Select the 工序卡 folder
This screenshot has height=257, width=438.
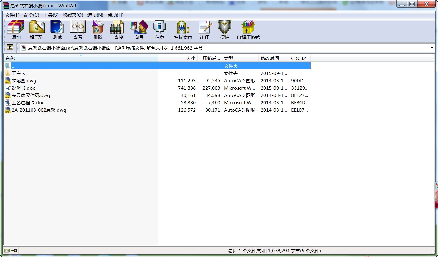[x=18, y=73]
